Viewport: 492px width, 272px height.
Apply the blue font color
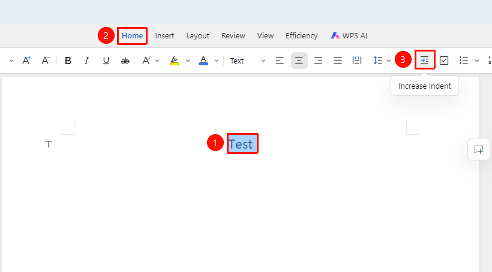(x=203, y=61)
